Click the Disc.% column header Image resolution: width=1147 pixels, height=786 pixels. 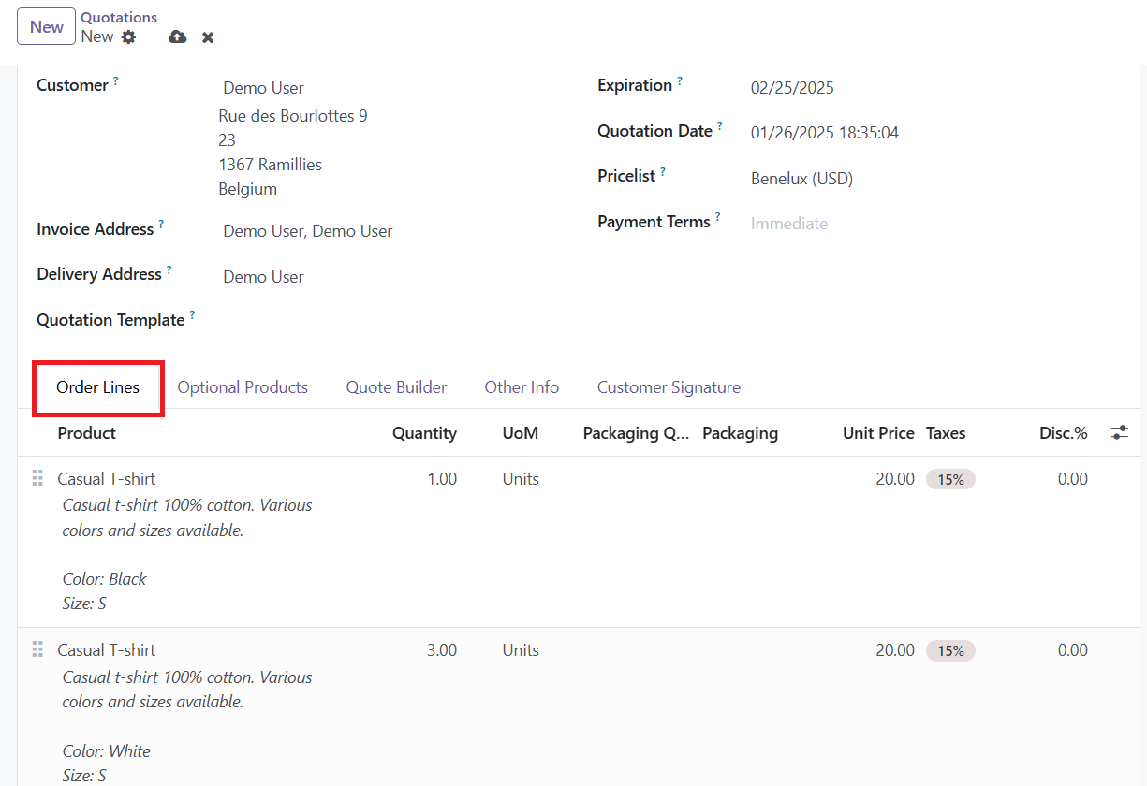[x=1064, y=433]
